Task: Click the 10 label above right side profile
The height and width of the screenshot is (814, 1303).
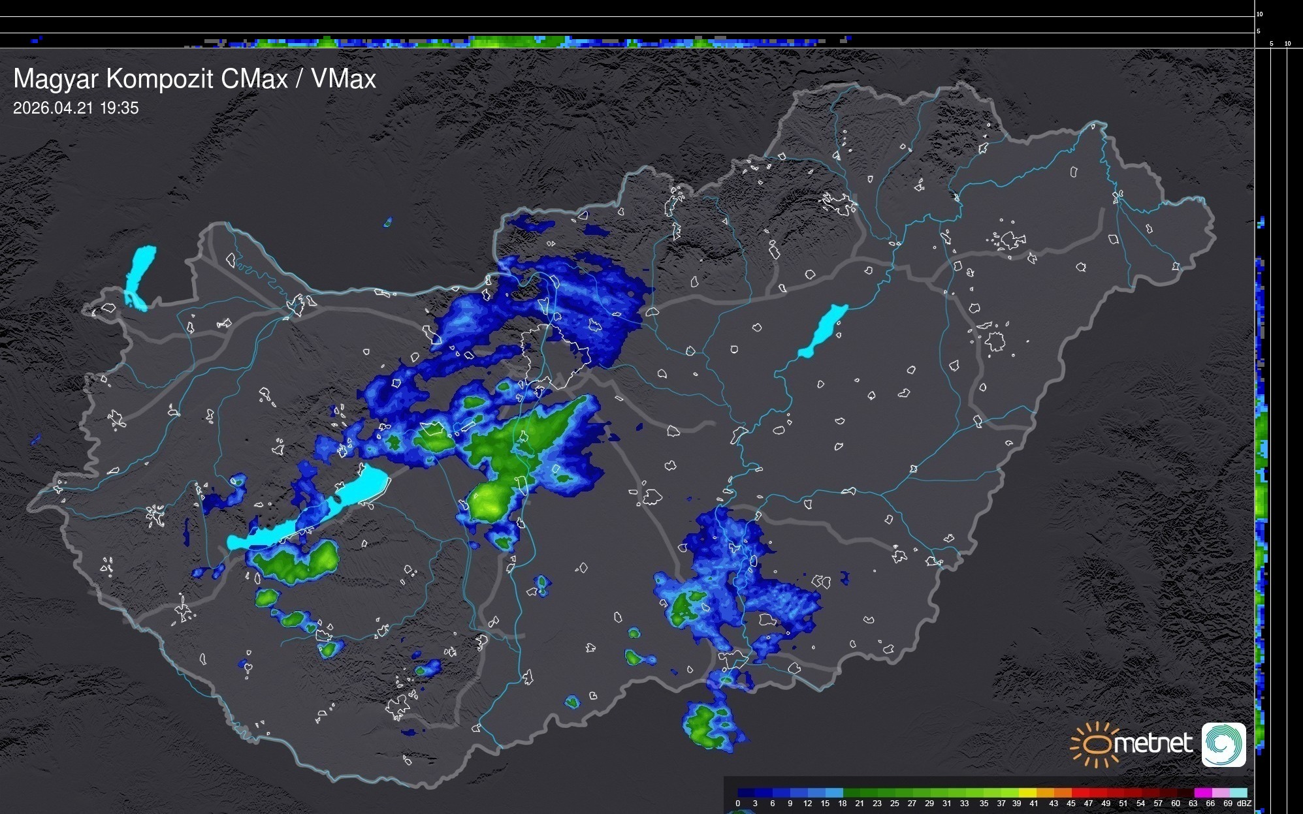Action: (x=1288, y=44)
